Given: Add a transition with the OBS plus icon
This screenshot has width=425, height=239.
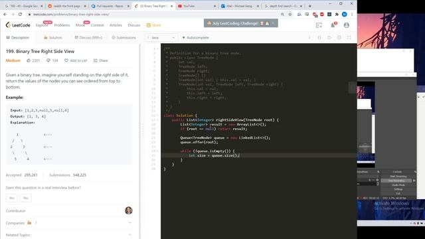Looking at the screenshot, I should coord(369,180).
